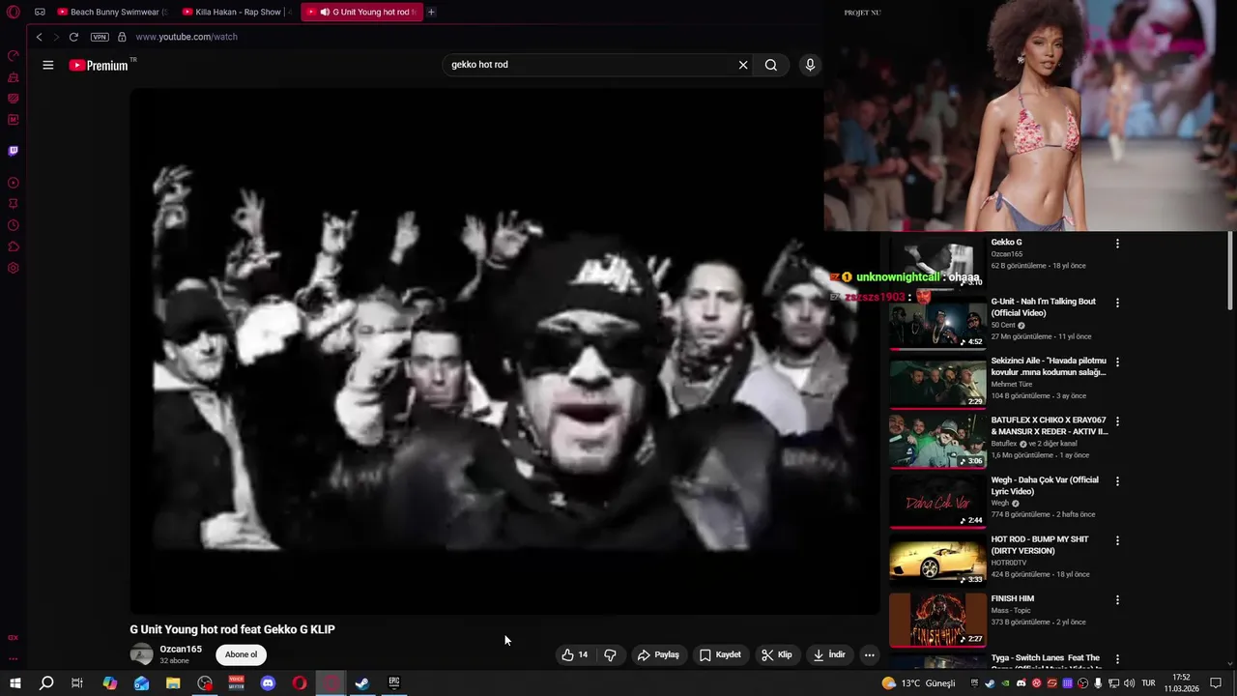Click Ozcan165 channel avatar
Viewport: 1237px width, 696px height.
point(142,654)
